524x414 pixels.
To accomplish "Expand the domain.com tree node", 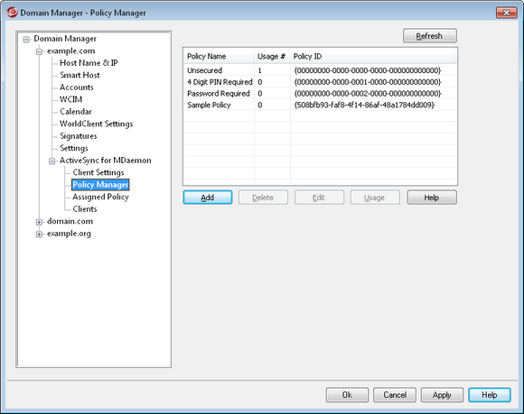I will click(39, 222).
